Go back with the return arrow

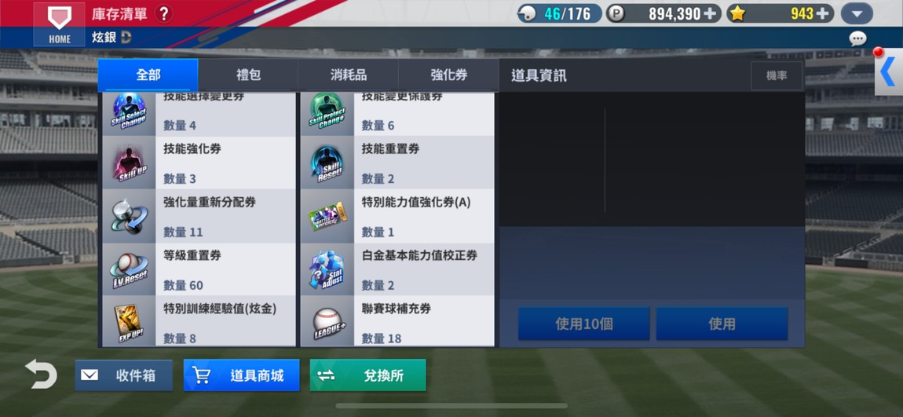coord(41,375)
